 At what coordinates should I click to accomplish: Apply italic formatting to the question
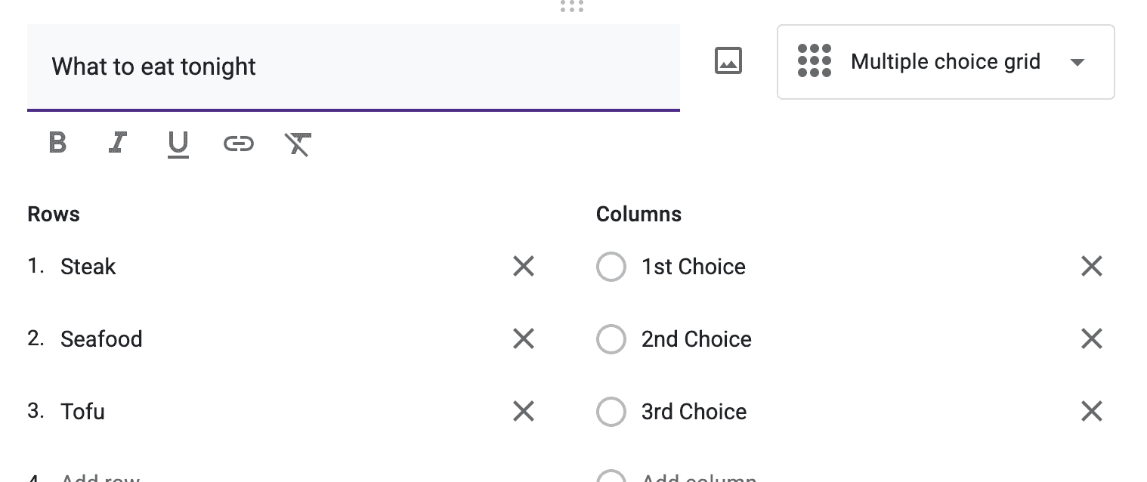click(117, 144)
